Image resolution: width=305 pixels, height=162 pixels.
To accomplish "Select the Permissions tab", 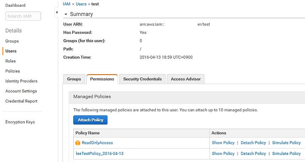I will coord(102,79).
